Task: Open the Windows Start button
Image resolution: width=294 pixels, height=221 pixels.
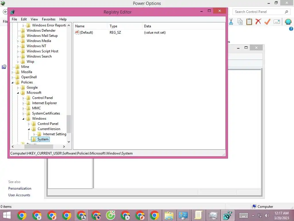Action: coord(7,215)
